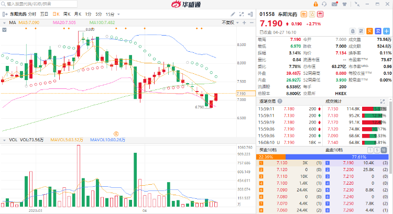Open the mail messages icon
This screenshot has width=393, height=214.
coord(335,4)
